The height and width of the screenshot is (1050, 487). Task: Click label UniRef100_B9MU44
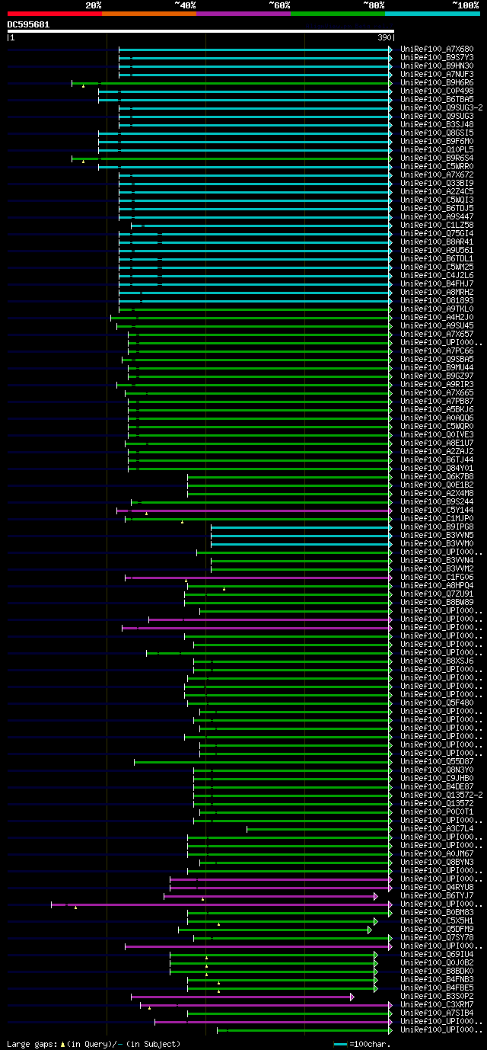tap(437, 367)
